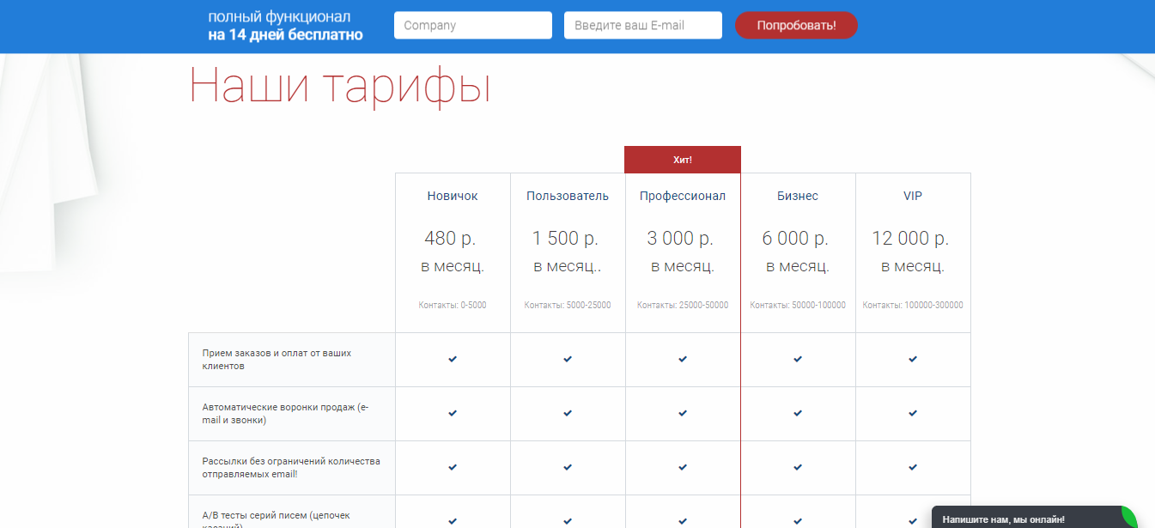Pick the VIP plan heading

point(913,196)
